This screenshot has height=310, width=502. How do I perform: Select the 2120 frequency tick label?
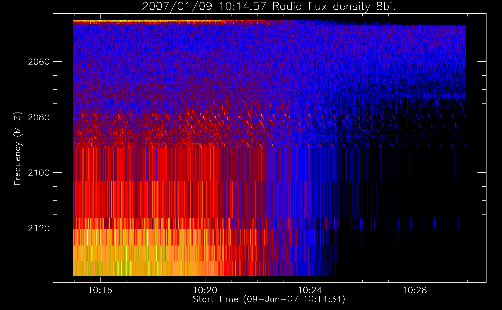(x=39, y=228)
